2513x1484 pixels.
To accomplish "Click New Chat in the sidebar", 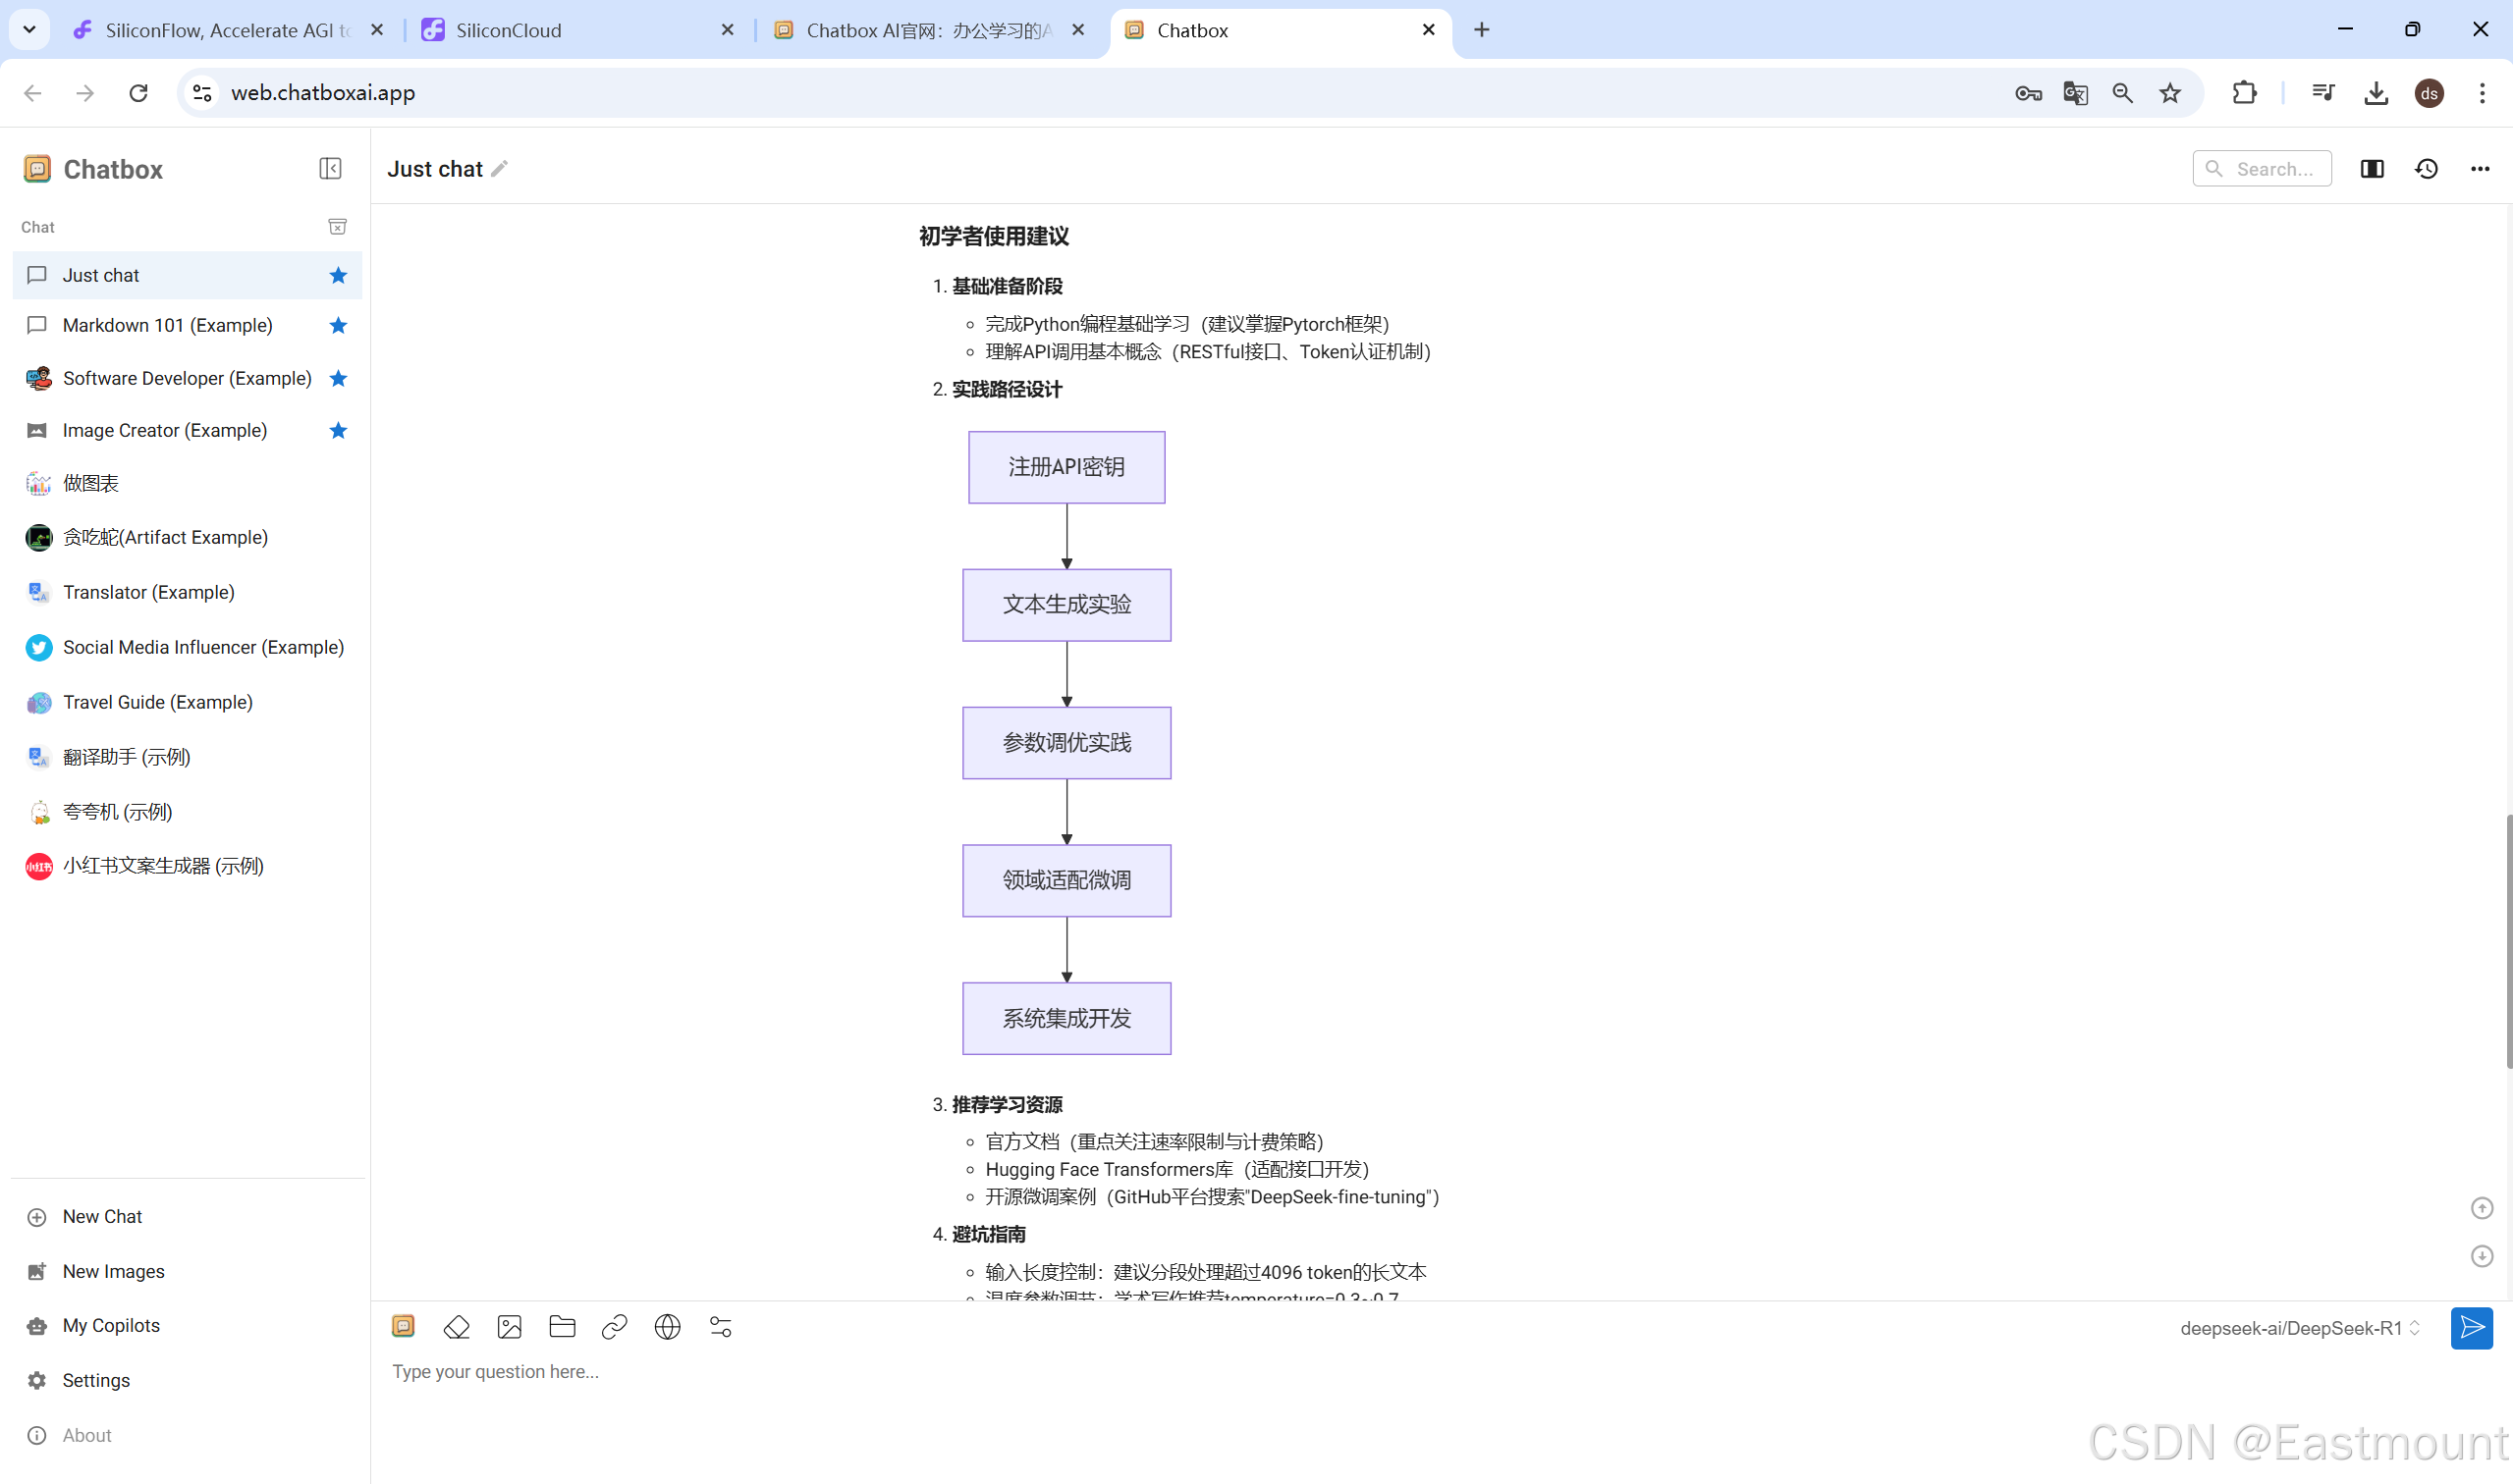I will tap(102, 1217).
